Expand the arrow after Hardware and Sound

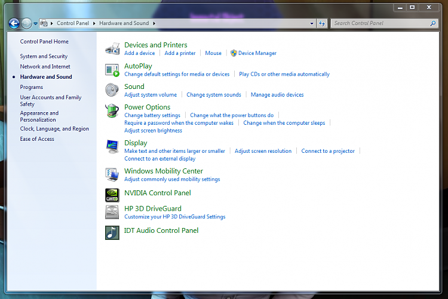(x=154, y=23)
